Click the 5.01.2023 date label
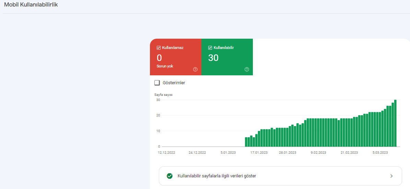 pos(227,153)
